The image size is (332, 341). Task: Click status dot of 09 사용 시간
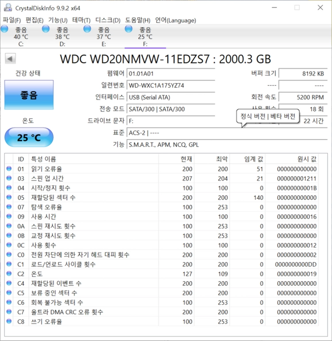[9, 216]
